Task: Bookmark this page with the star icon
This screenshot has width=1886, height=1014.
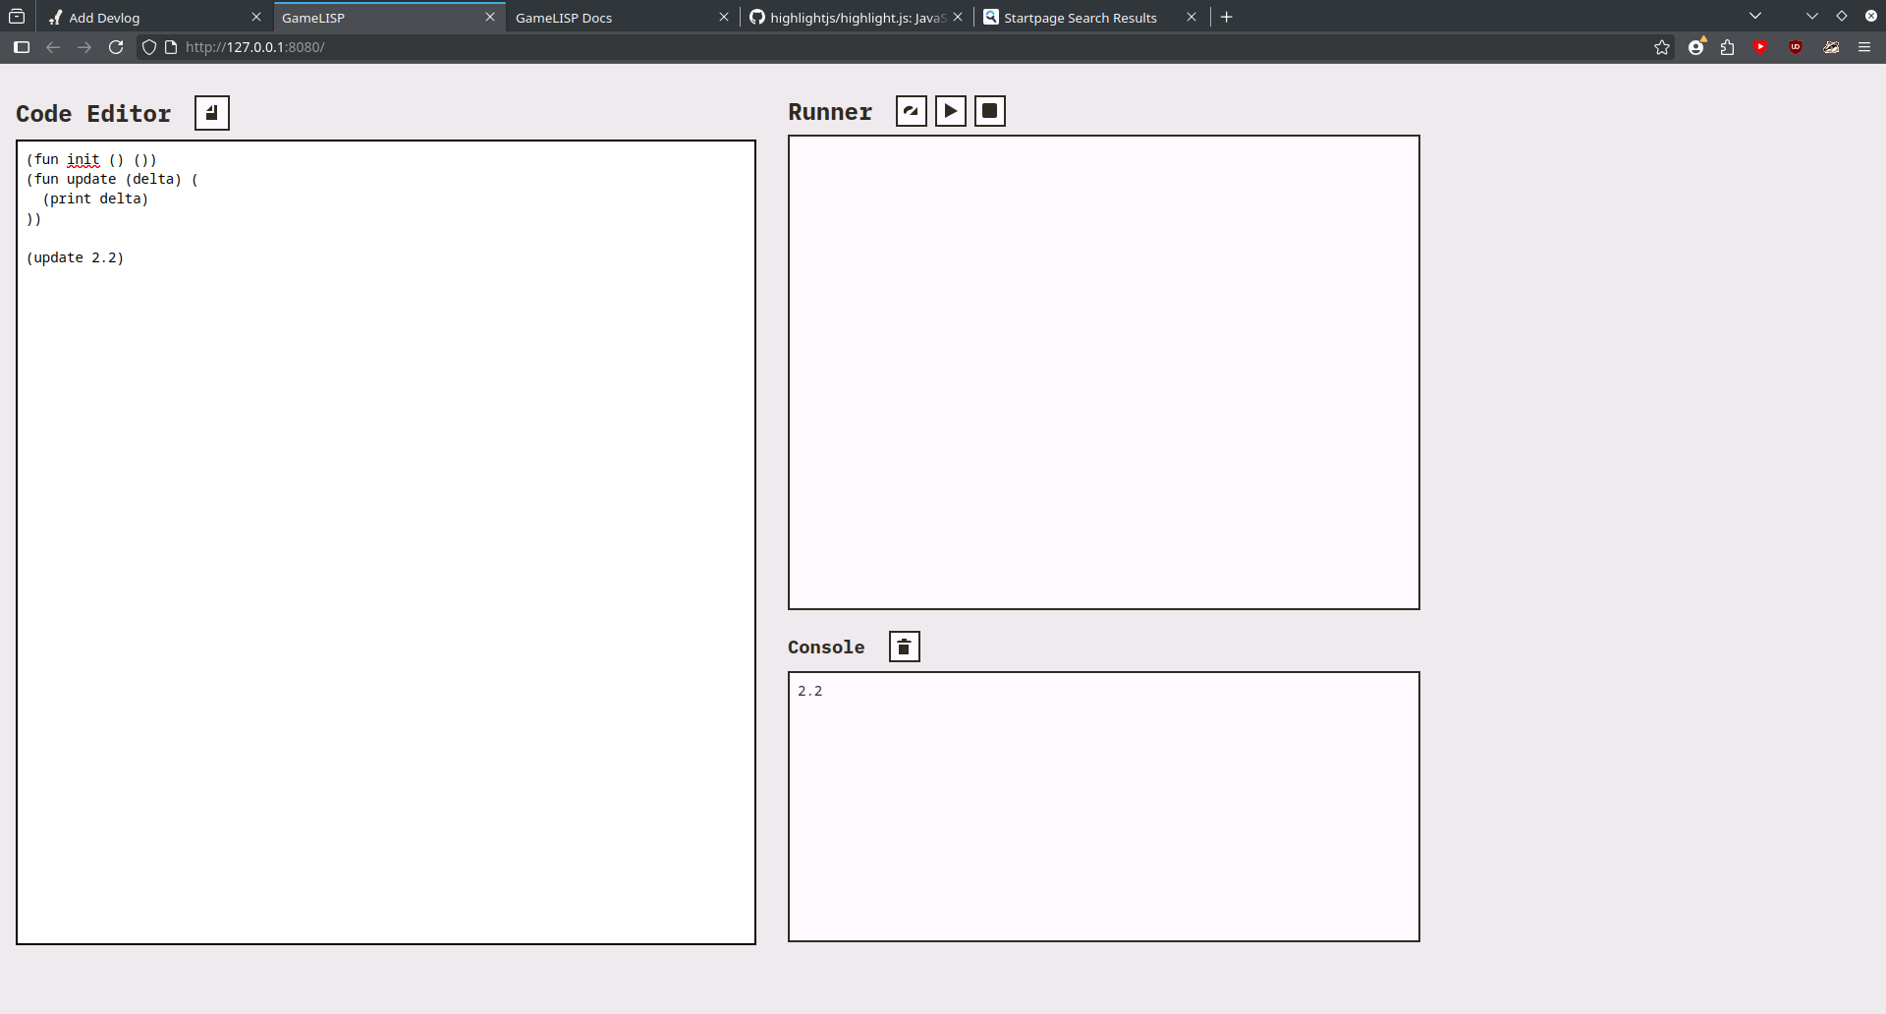Action: 1661,47
